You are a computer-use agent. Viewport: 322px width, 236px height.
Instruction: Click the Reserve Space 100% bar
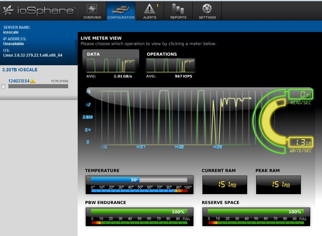pos(256,212)
